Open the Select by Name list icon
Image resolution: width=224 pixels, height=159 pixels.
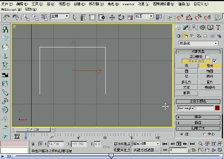click(x=83, y=18)
